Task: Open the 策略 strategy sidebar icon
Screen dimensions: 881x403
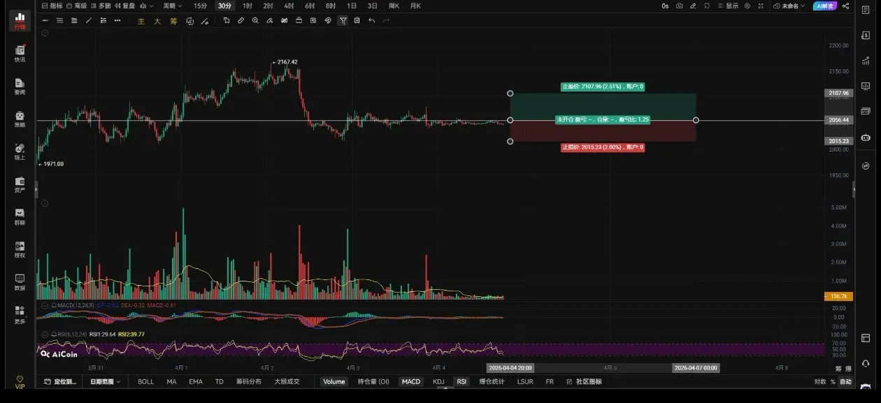Action: coord(20,119)
